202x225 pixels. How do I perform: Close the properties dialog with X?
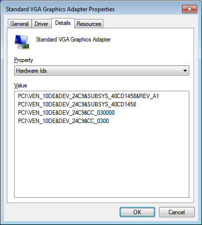(x=189, y=9)
